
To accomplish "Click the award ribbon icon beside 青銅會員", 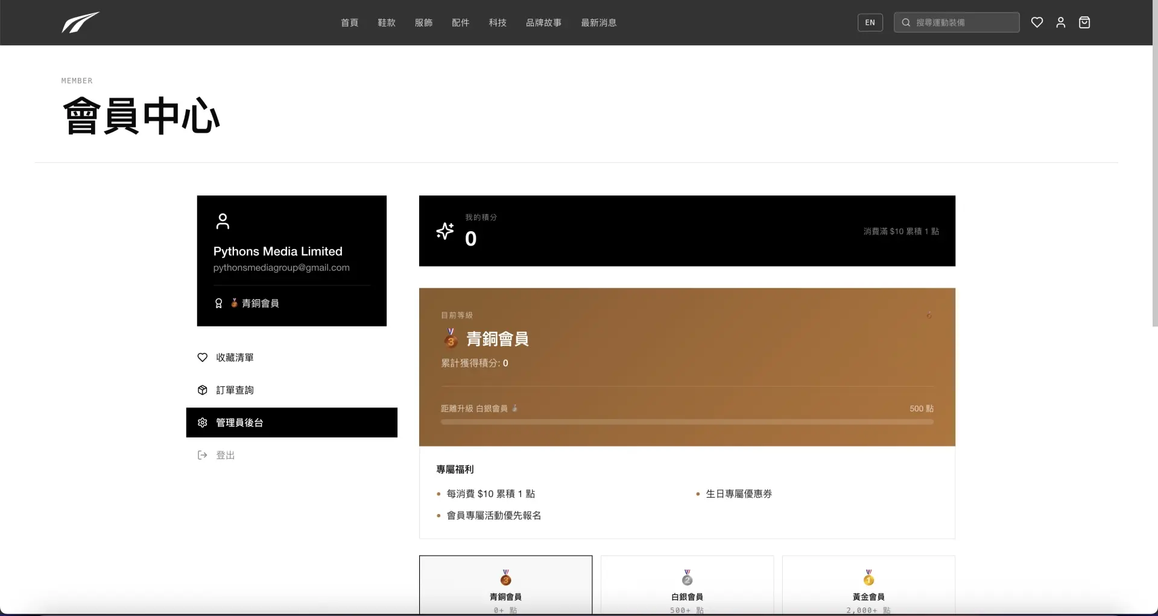I will [x=218, y=303].
